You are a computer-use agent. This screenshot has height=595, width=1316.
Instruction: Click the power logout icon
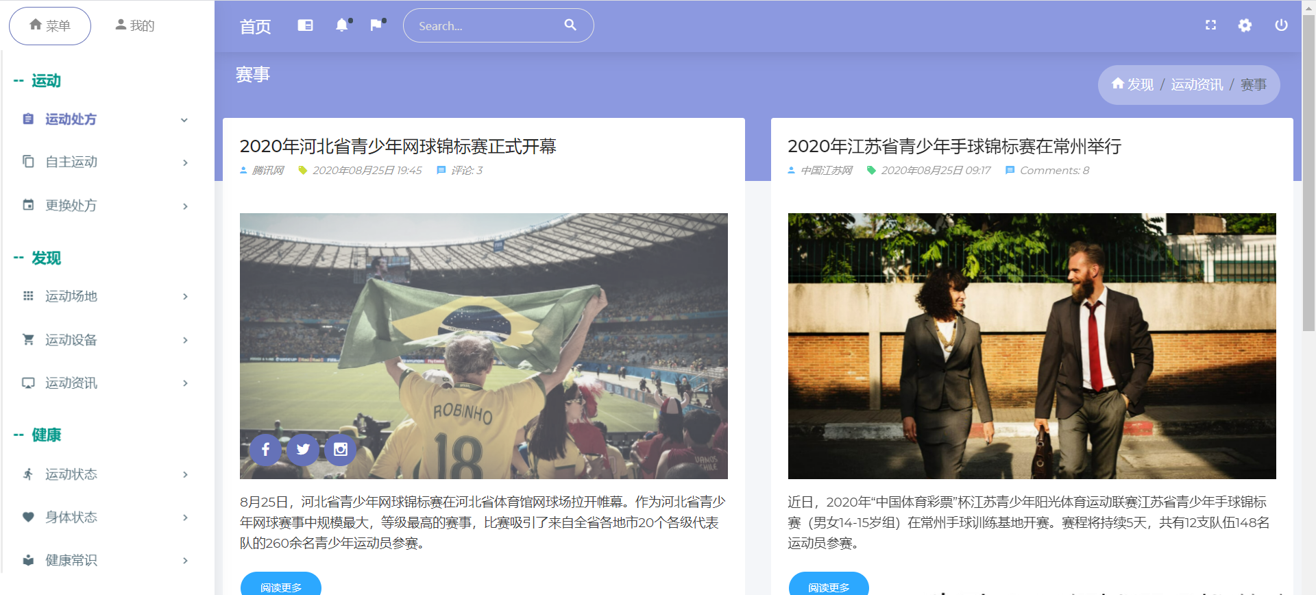point(1281,25)
